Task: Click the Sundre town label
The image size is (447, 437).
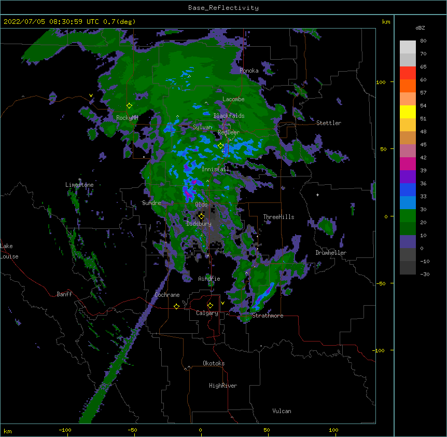Action: 151,203
